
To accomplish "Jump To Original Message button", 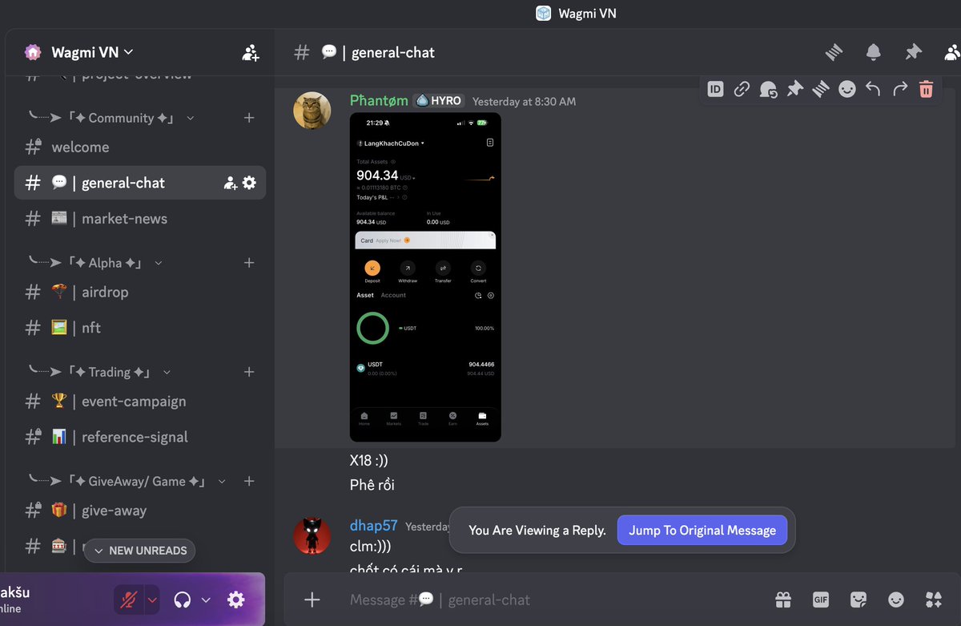I will tap(702, 530).
